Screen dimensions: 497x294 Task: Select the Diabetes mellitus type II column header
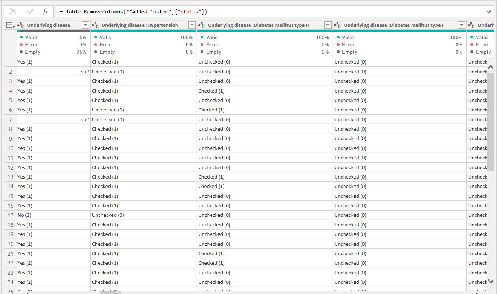pos(258,25)
